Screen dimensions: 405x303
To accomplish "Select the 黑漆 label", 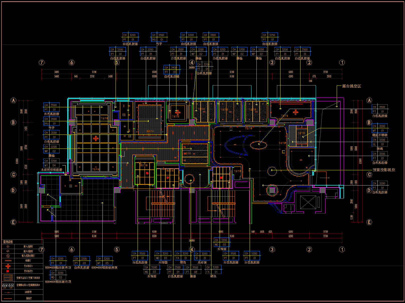I will click(193, 276).
